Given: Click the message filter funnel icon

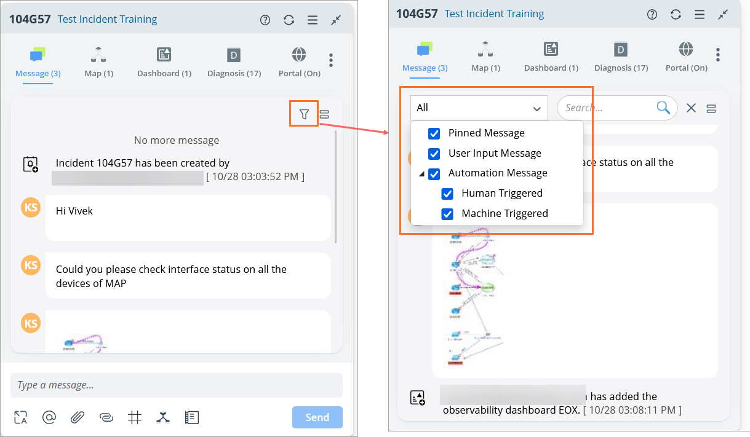Looking at the screenshot, I should 304,114.
